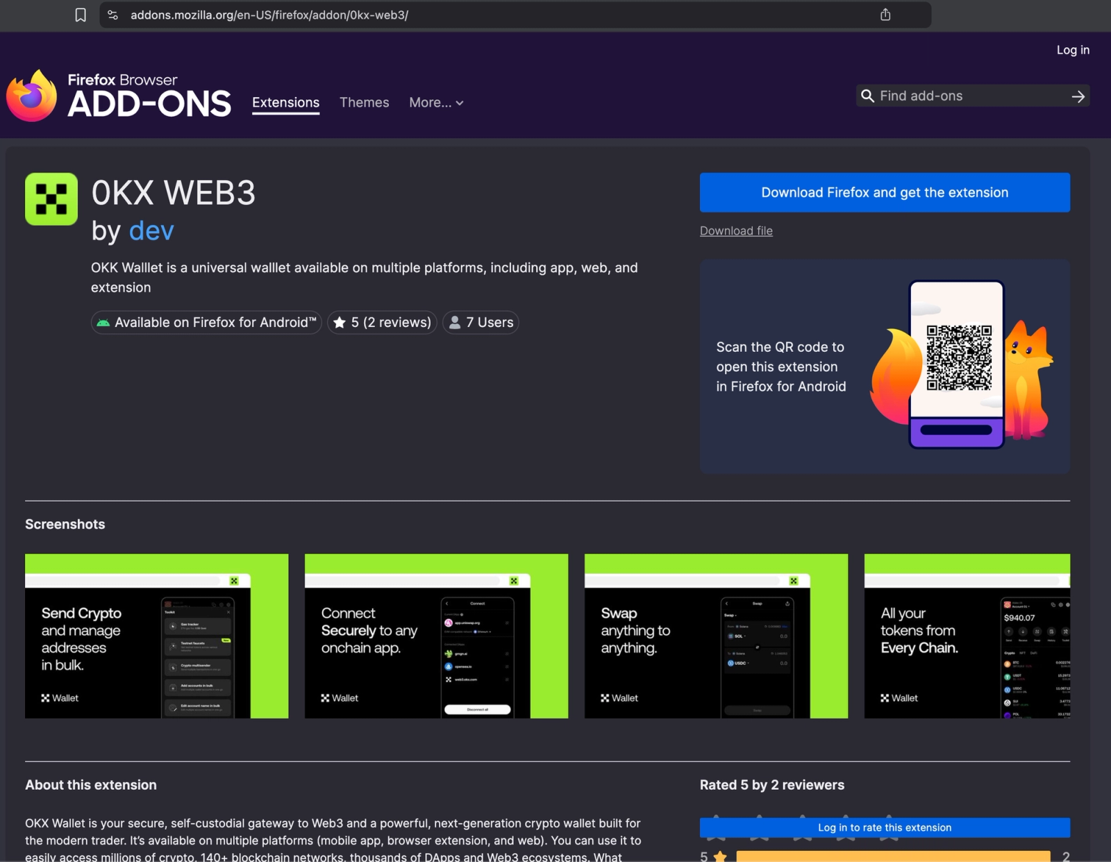Click the share icon in address bar

885,15
